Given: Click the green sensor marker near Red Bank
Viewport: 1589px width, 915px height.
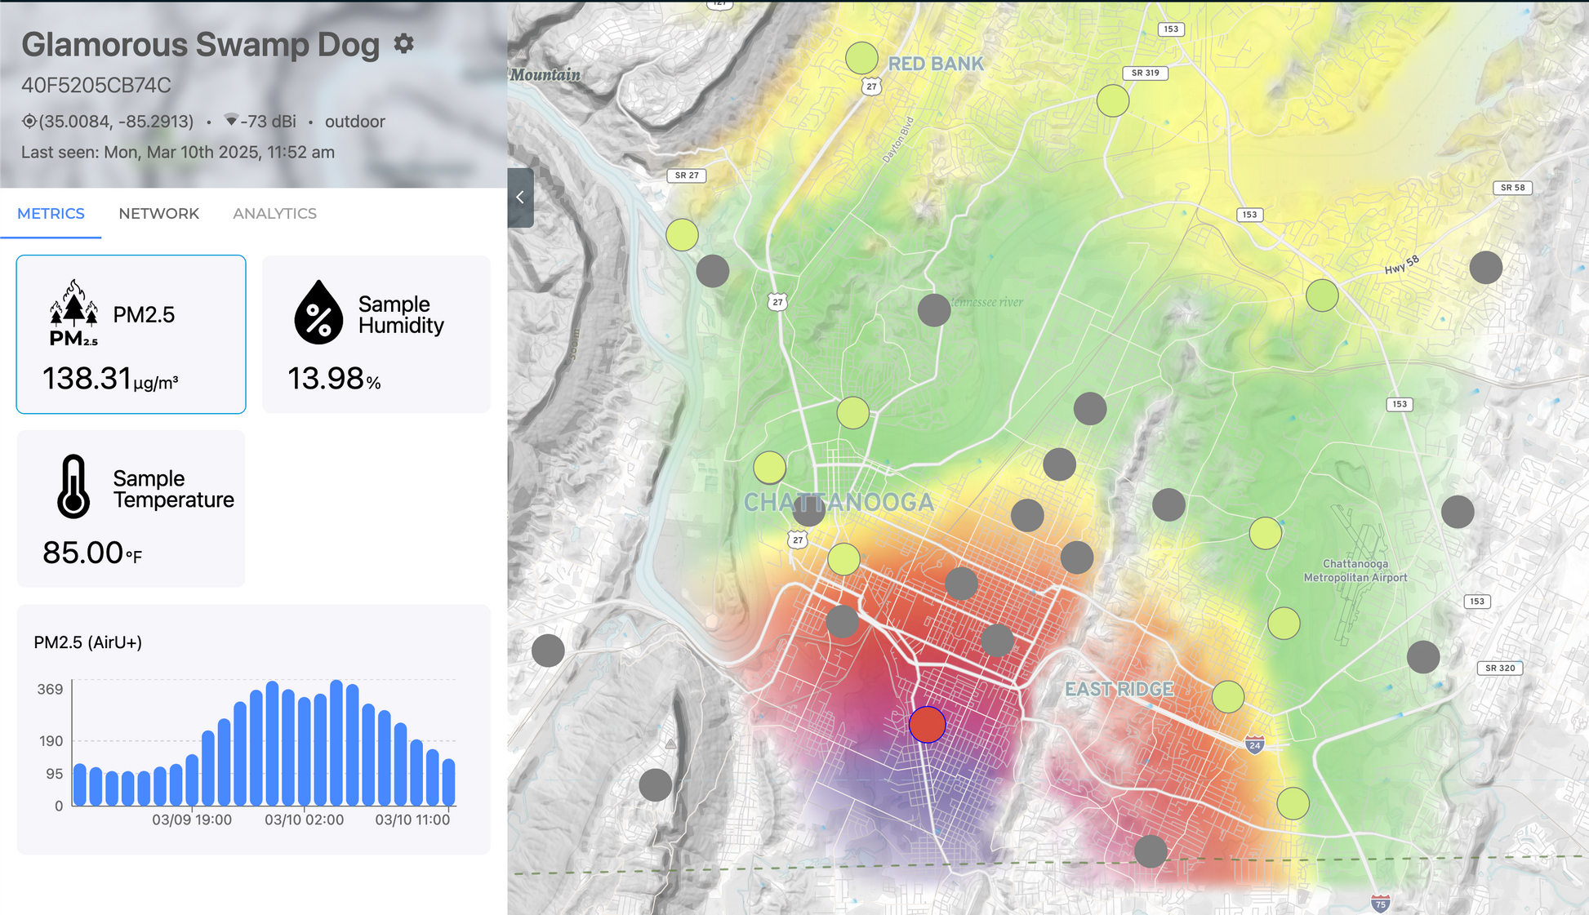Looking at the screenshot, I should [861, 58].
